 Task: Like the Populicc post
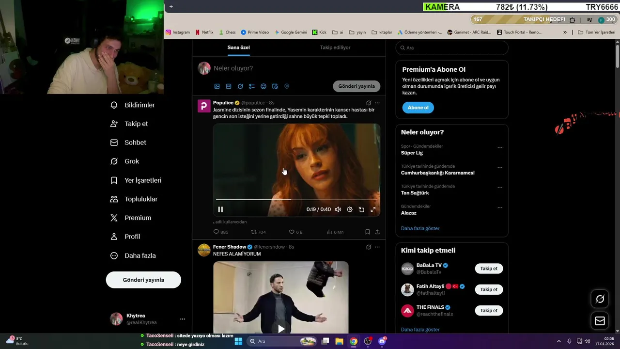point(295,232)
